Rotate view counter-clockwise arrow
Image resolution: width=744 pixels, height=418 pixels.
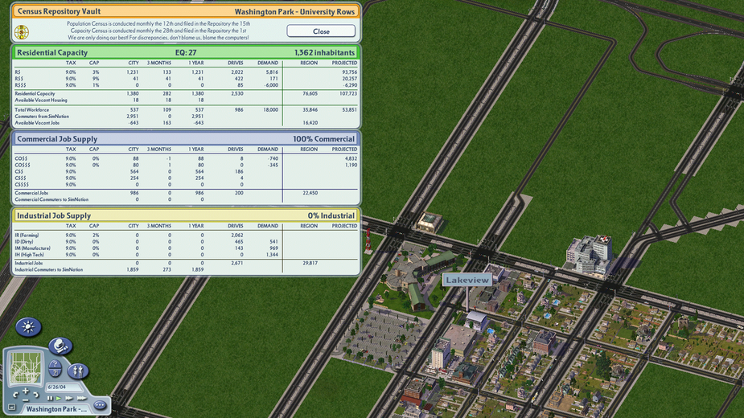point(15,395)
